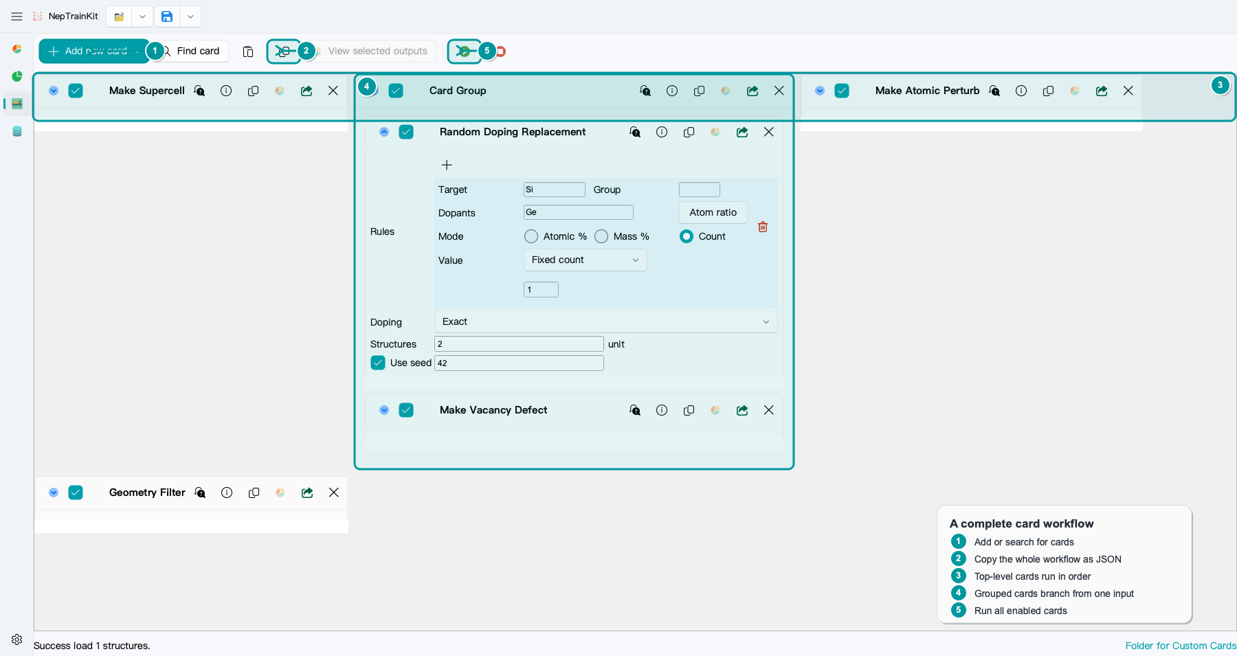Click the seed value field showing 42
The height and width of the screenshot is (656, 1237).
point(519,363)
